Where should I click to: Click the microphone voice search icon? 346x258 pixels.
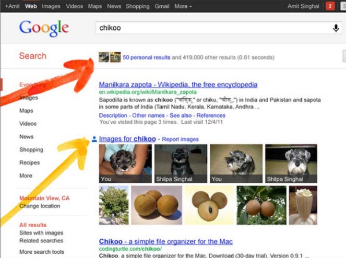pos(336,28)
